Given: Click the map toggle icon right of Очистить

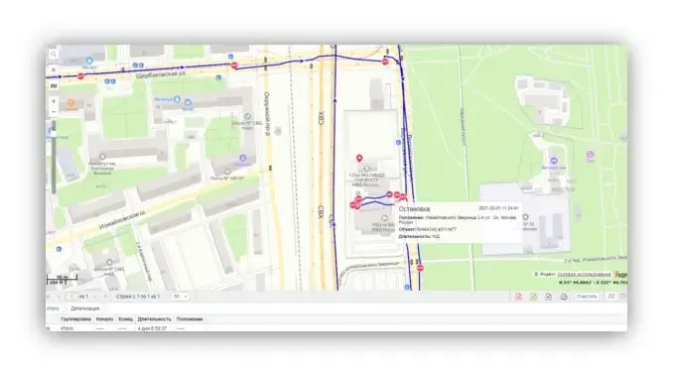Looking at the screenshot, I should click(610, 297).
